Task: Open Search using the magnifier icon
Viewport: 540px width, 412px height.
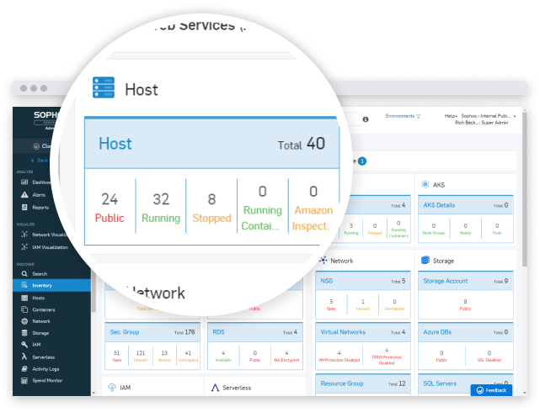Action: click(x=24, y=274)
